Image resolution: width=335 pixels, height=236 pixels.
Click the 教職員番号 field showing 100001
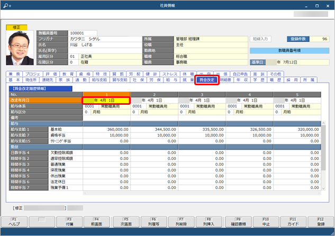(x=79, y=33)
